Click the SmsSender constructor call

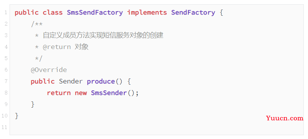109,93
